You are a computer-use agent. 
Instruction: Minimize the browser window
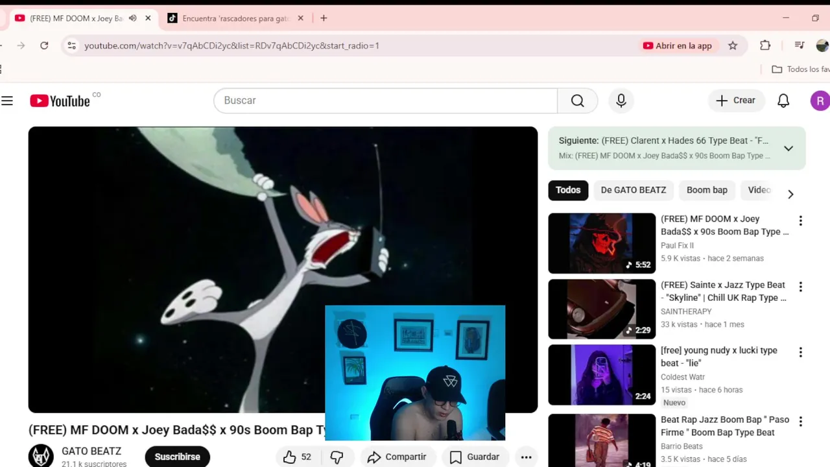[x=786, y=18]
